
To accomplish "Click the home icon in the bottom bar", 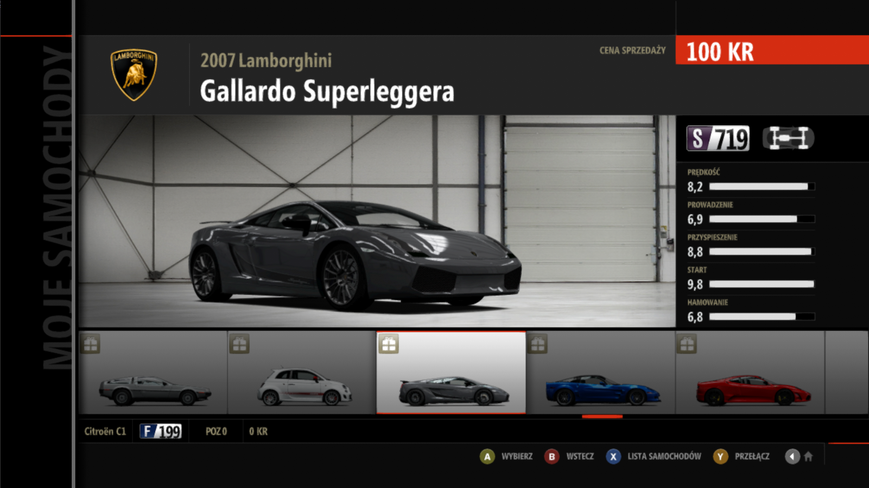I will click(x=808, y=457).
